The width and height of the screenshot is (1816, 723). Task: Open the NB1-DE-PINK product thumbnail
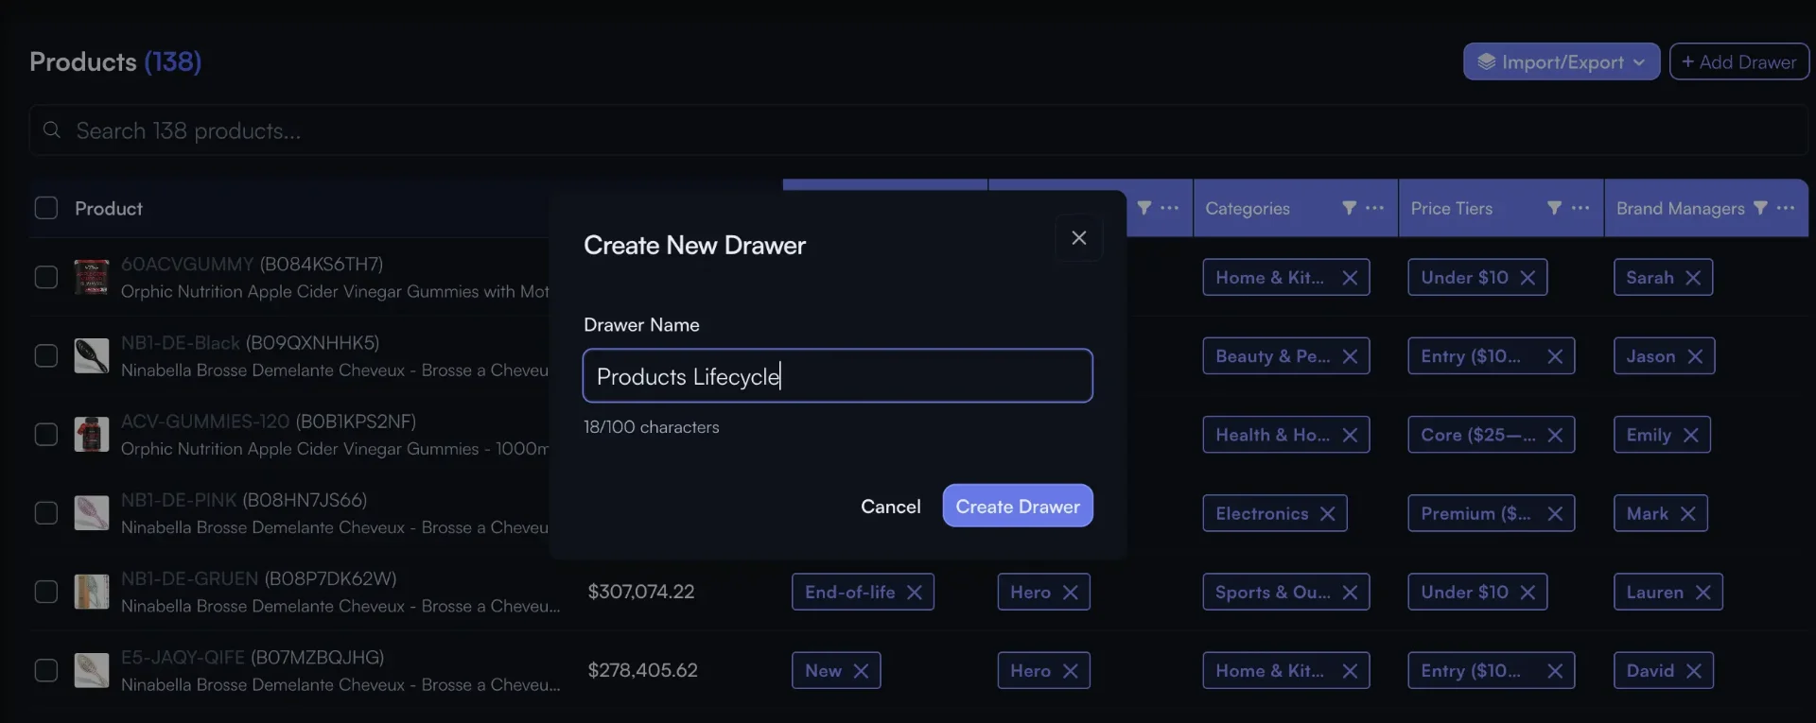click(92, 513)
